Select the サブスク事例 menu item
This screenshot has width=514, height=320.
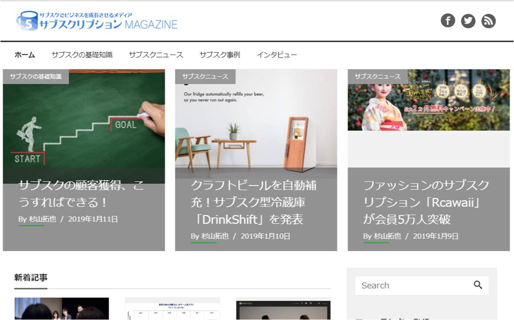[220, 55]
